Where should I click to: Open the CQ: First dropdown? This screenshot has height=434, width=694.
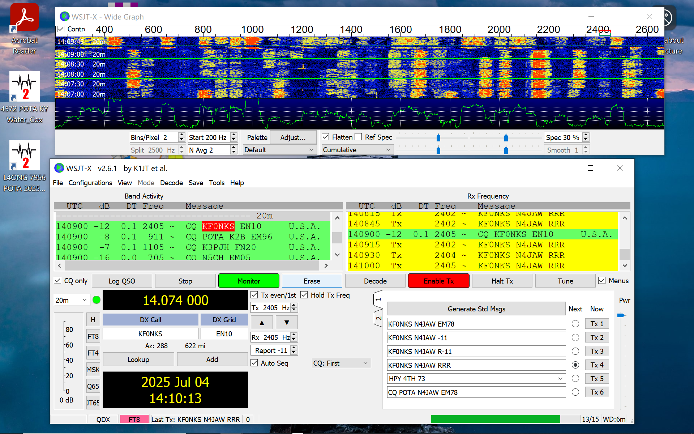[342, 363]
